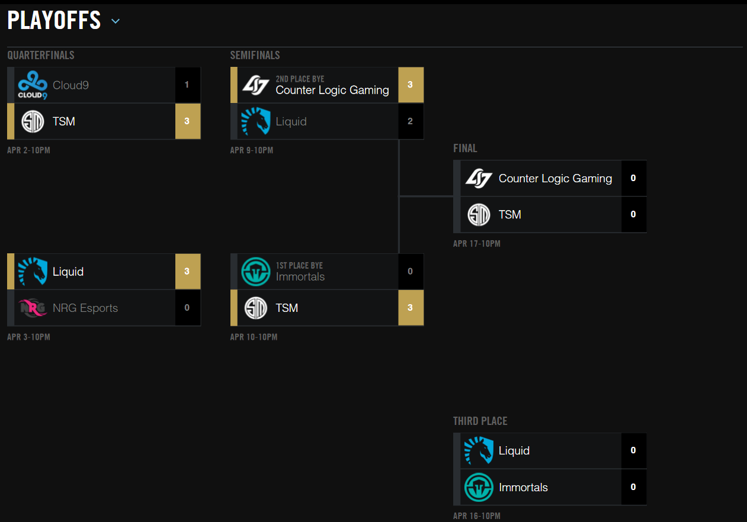Select Cloud9 team name in quarterfinals
This screenshot has height=522, width=747.
[70, 85]
